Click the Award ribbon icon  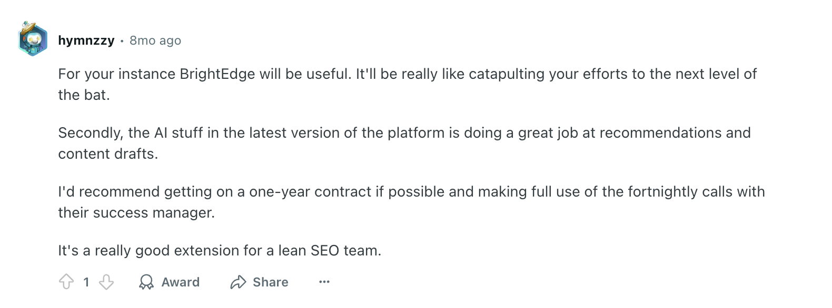(x=146, y=282)
